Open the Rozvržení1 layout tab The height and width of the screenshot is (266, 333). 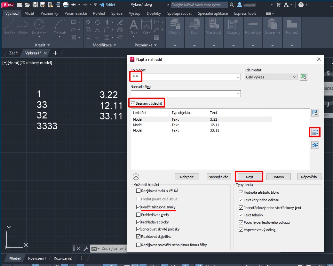(x=37, y=258)
